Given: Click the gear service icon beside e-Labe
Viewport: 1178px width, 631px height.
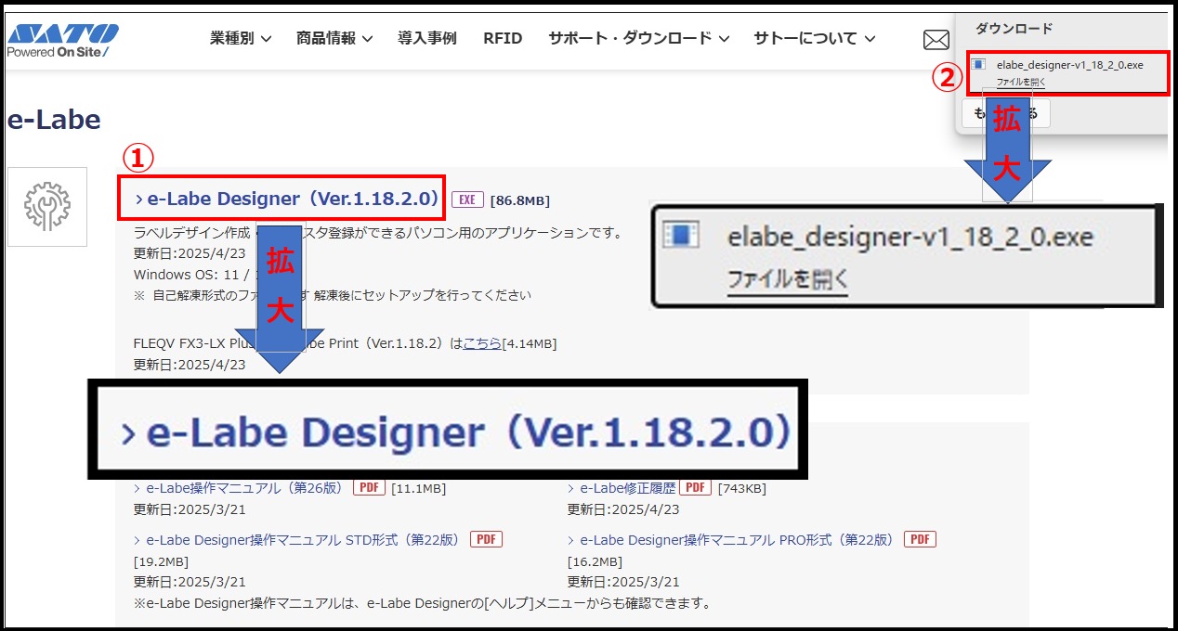Looking at the screenshot, I should pyautogui.click(x=46, y=206).
